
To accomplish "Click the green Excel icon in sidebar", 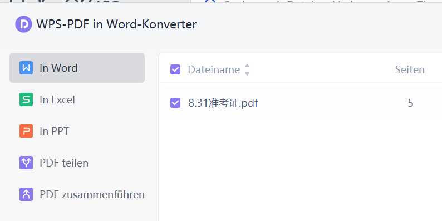I will tap(26, 99).
